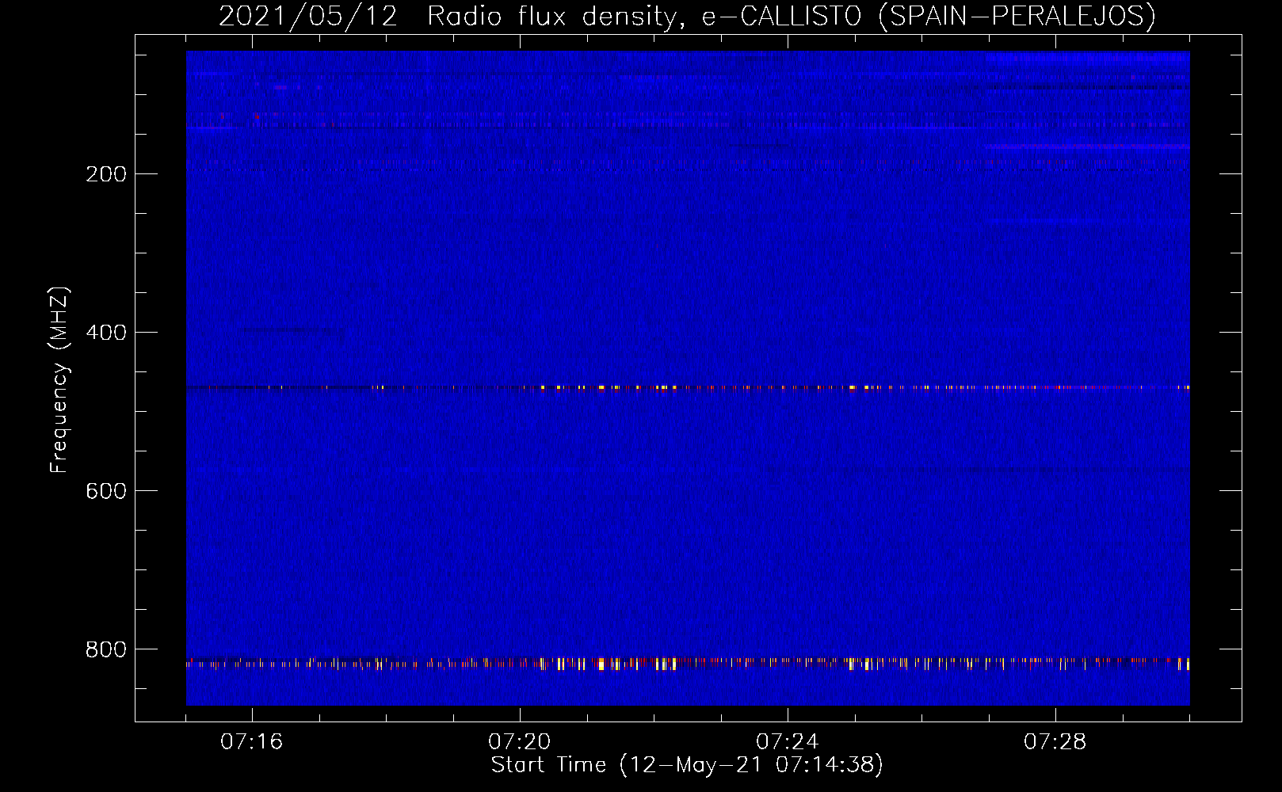This screenshot has width=1282, height=792.
Task: Select the 07:28 time tick label
Action: pos(1055,742)
